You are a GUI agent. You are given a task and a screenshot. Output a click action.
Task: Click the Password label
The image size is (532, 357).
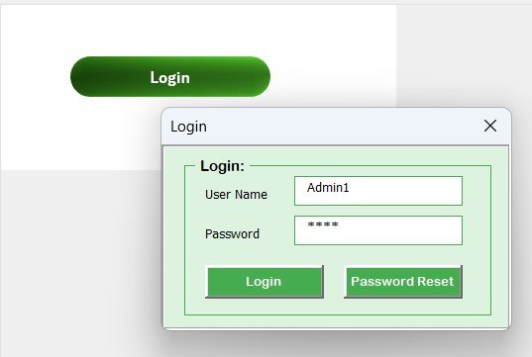[x=232, y=234]
